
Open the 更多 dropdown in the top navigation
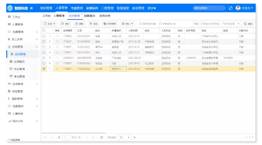tap(152, 8)
